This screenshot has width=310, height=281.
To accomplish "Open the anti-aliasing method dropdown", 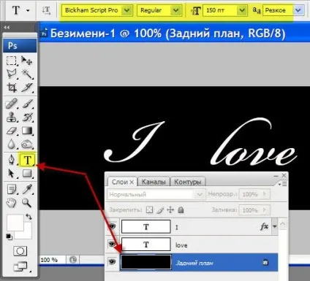I will [298, 10].
